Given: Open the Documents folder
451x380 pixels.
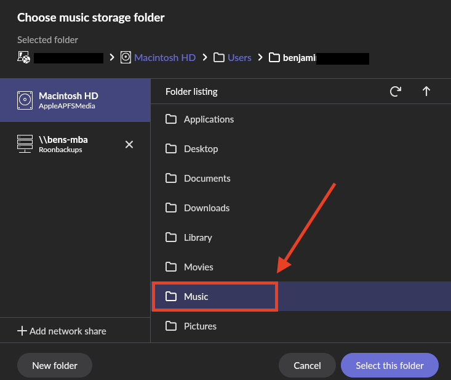Looking at the screenshot, I should 301,178.
